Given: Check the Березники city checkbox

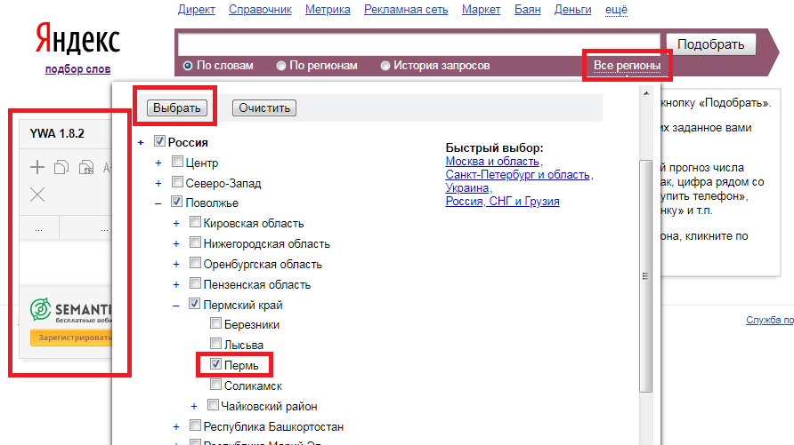Looking at the screenshot, I should pos(215,323).
